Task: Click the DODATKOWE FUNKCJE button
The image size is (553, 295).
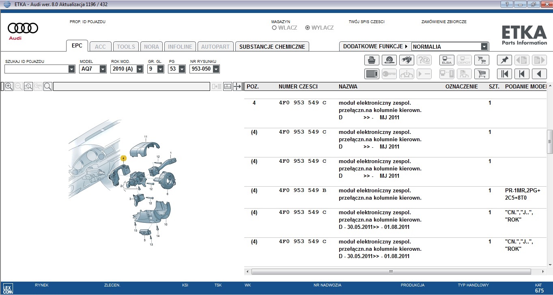Action: pos(375,47)
